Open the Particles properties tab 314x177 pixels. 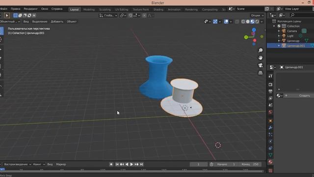[270, 134]
